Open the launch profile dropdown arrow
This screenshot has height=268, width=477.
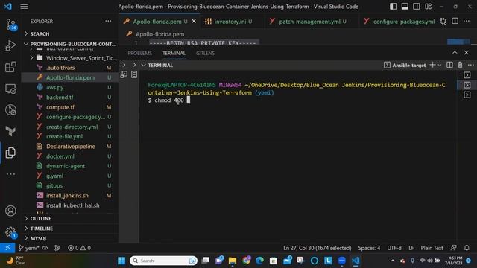[439, 65]
